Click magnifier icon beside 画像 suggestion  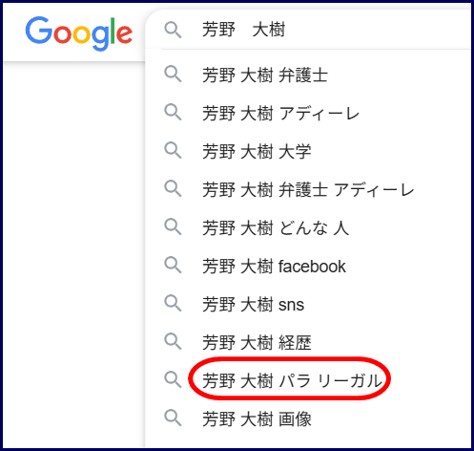173,418
